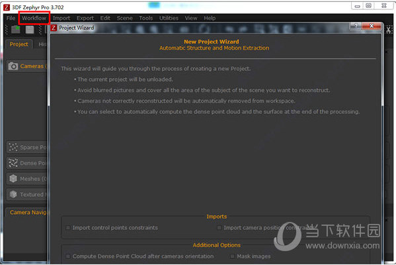The height and width of the screenshot is (265, 396).
Task: Open the Export menu
Action: pyautogui.click(x=85, y=19)
